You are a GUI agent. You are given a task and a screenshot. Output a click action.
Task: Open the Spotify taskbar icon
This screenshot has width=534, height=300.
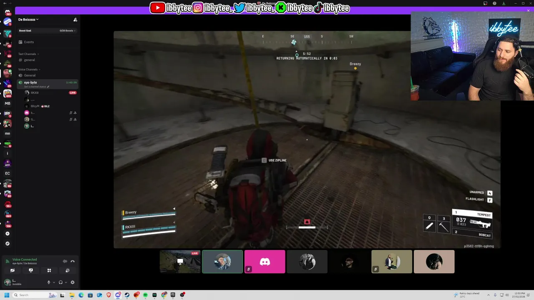pos(145,295)
